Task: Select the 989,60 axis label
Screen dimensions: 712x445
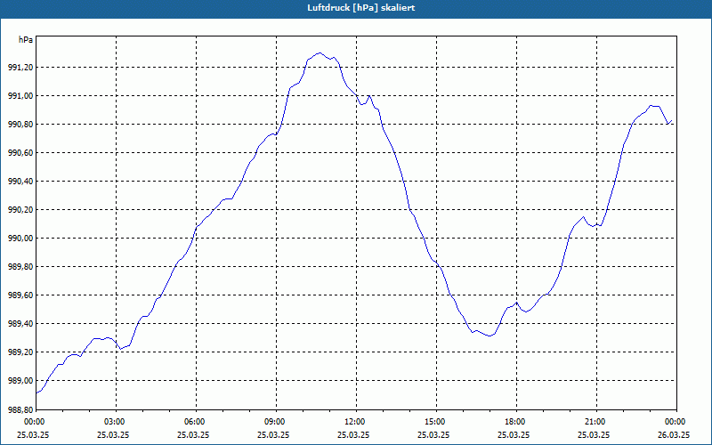Action: tap(20, 295)
